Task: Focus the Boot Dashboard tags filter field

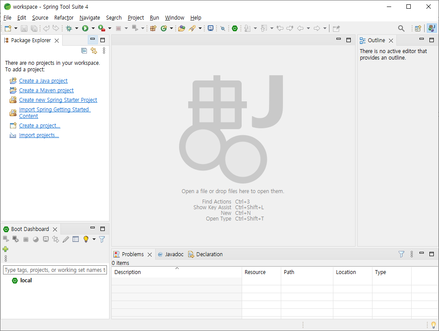Action: [x=55, y=270]
